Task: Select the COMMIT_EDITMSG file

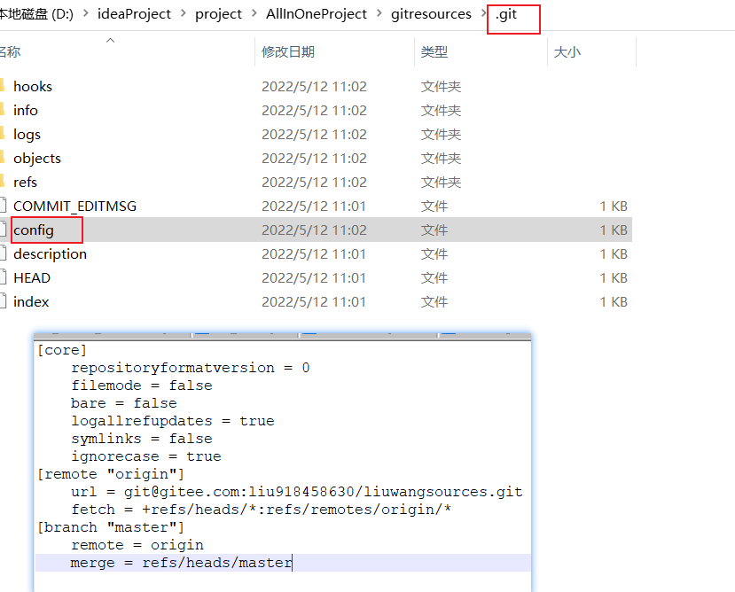Action: click(x=75, y=206)
